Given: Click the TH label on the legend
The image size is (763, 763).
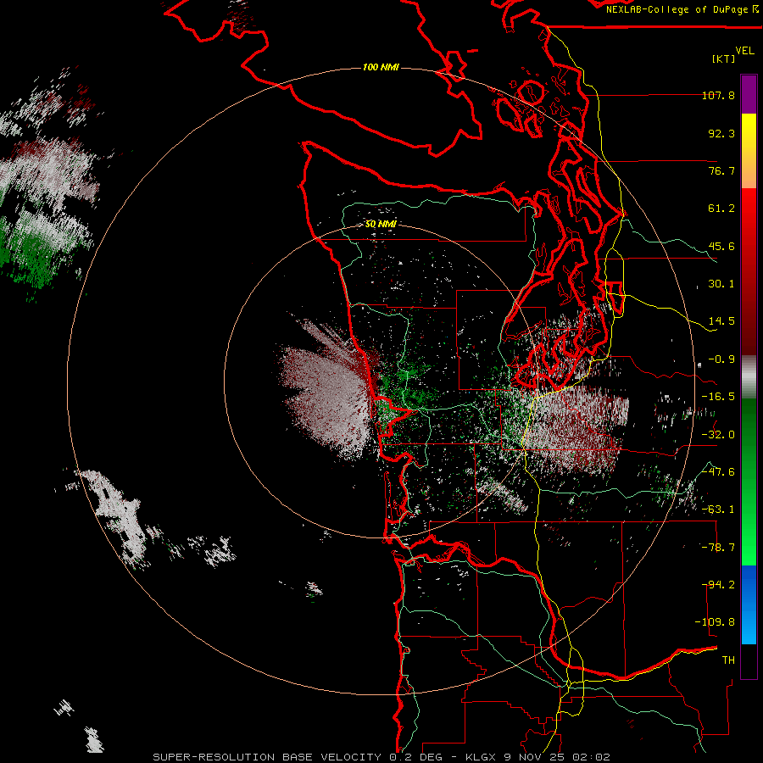Looking at the screenshot, I should point(728,660).
